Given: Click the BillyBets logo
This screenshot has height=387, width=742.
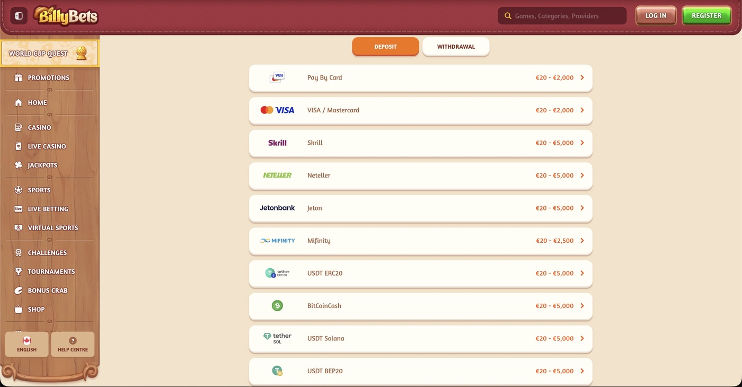Looking at the screenshot, I should pyautogui.click(x=66, y=16).
